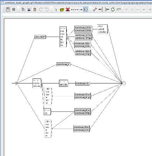Select the como/donde box

click(37, 83)
